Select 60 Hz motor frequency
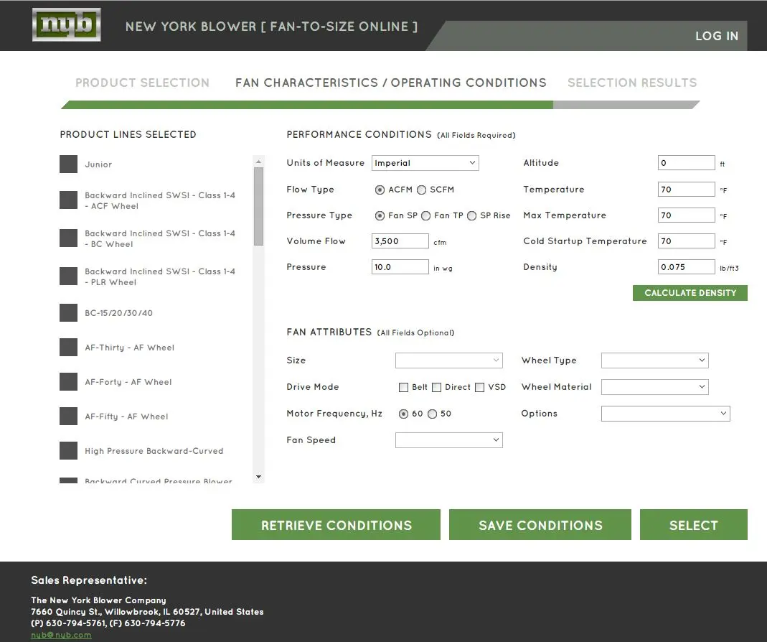The image size is (767, 642). click(x=403, y=414)
